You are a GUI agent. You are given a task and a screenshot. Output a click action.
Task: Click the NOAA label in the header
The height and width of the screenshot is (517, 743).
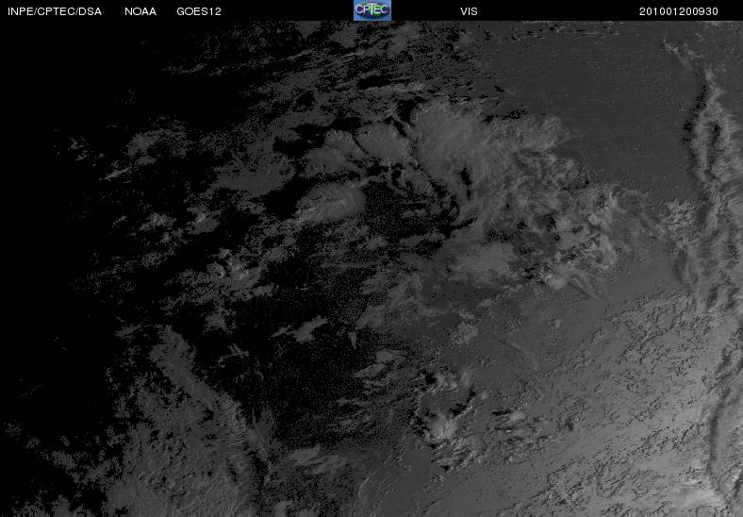coord(140,11)
